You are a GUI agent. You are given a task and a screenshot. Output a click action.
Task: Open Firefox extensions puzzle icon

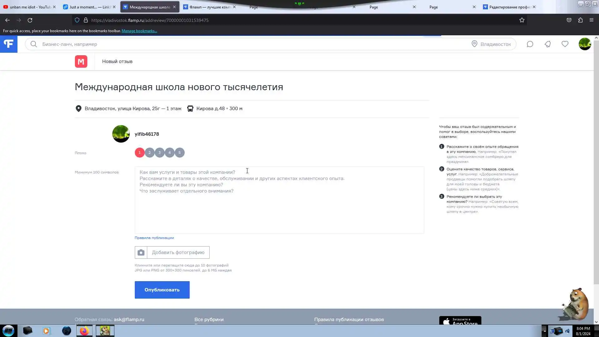580,20
